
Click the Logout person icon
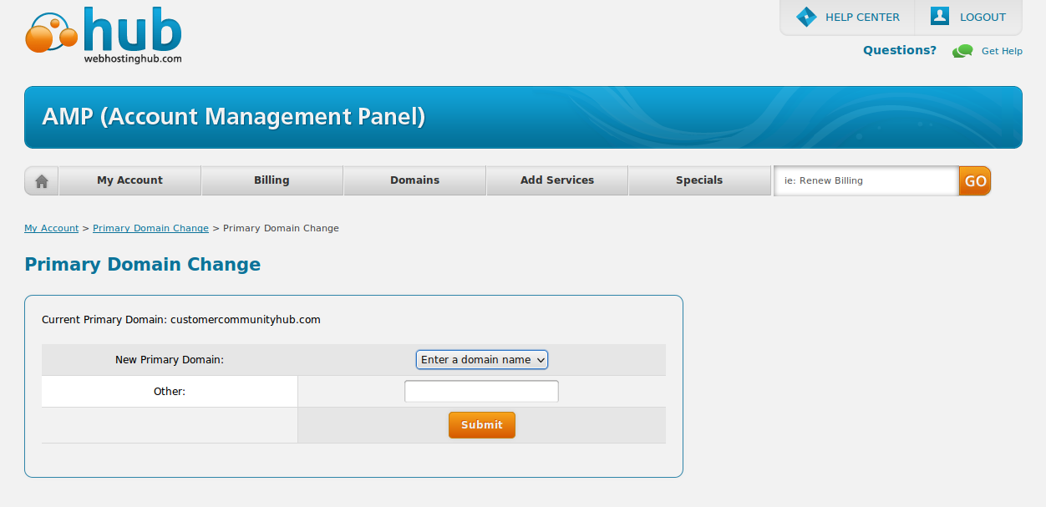(x=940, y=16)
